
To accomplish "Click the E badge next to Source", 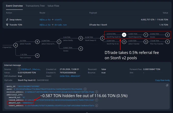I will [19, 69].
